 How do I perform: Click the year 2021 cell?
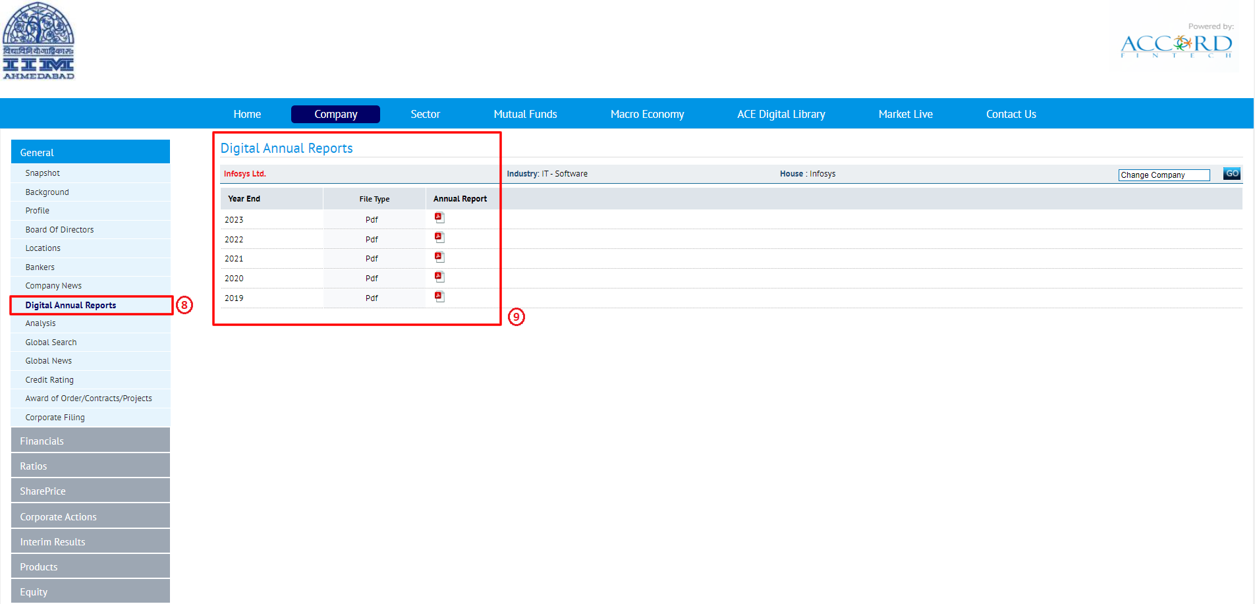tap(234, 259)
